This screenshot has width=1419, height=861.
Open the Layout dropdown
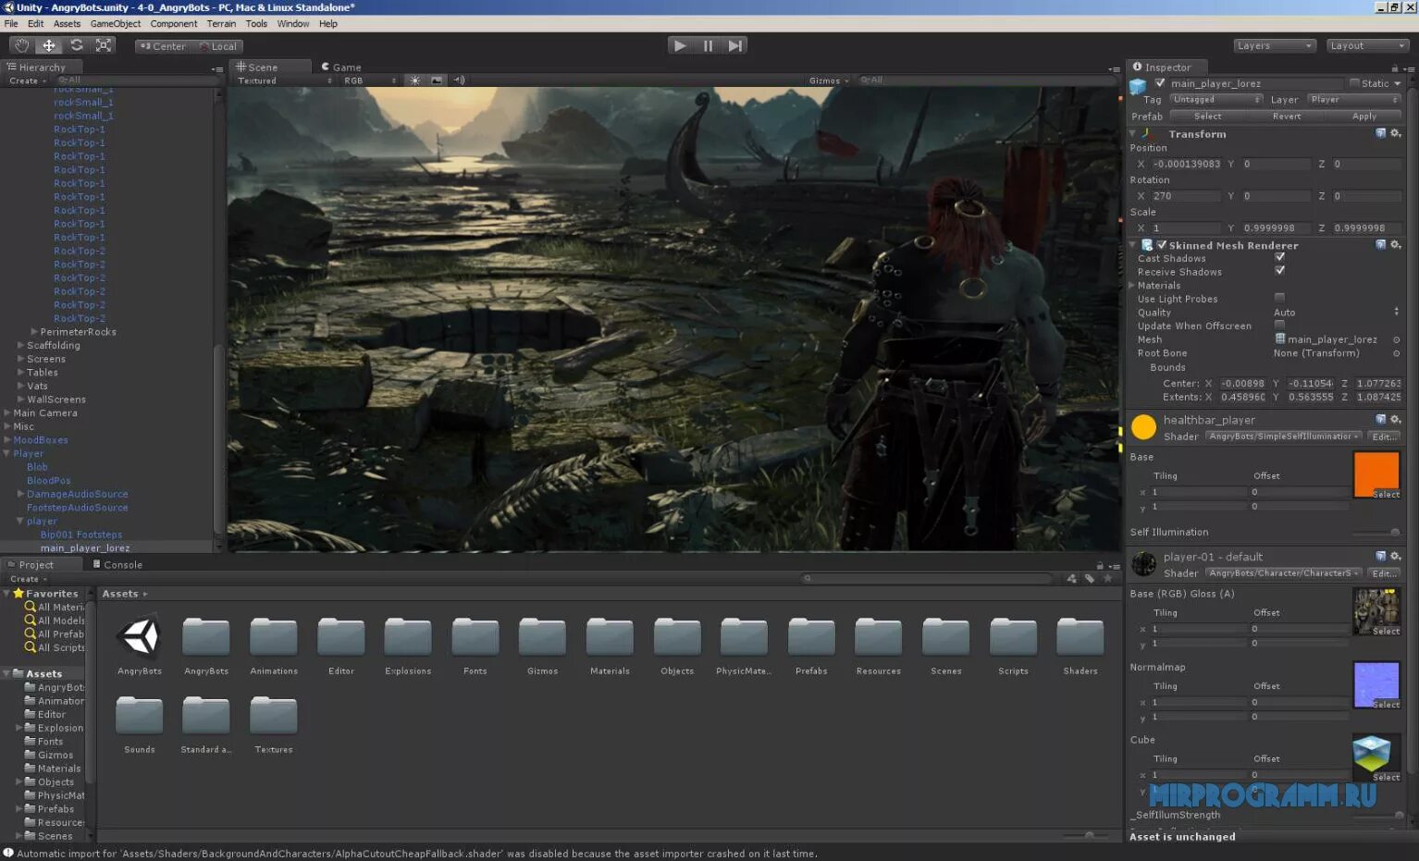click(1366, 45)
